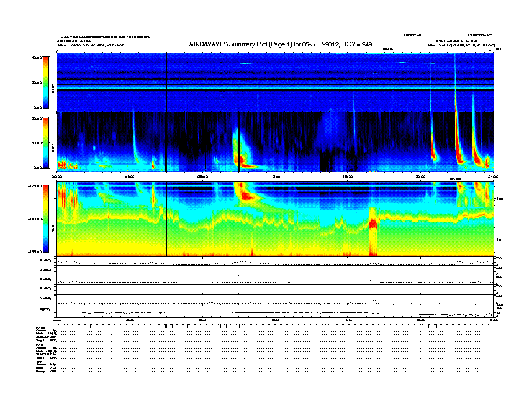Click red low-frequency patch at 00:00 in RAD1
This screenshot has height=411, width=532.
pyautogui.click(x=62, y=165)
